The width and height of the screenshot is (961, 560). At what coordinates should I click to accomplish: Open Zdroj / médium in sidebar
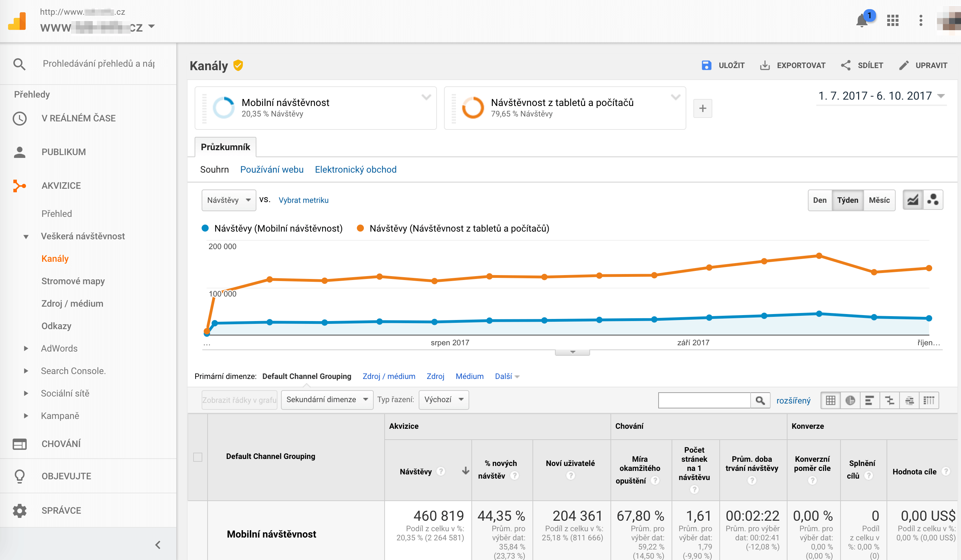(72, 304)
